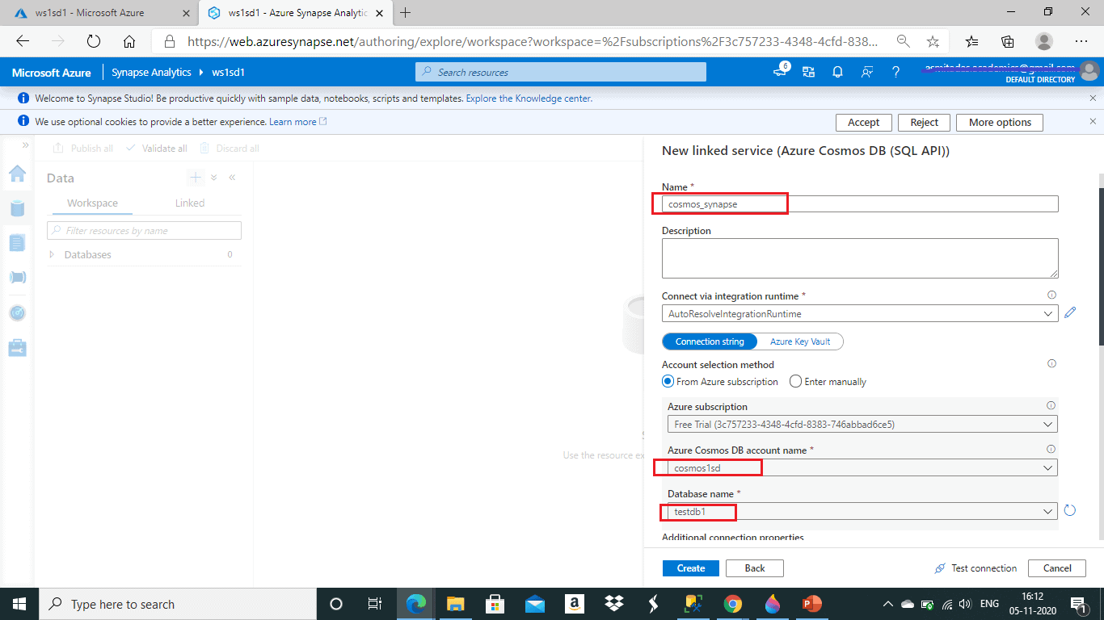
Task: Click the chevron beside the Data plus icon
Action: 214,178
